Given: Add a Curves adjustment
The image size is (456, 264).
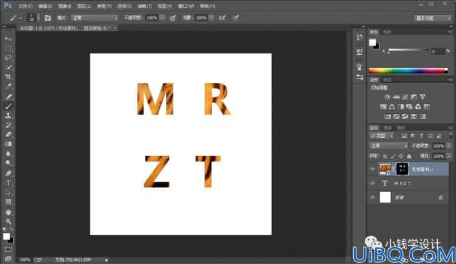Looking at the screenshot, I should pyautogui.click(x=405, y=97).
